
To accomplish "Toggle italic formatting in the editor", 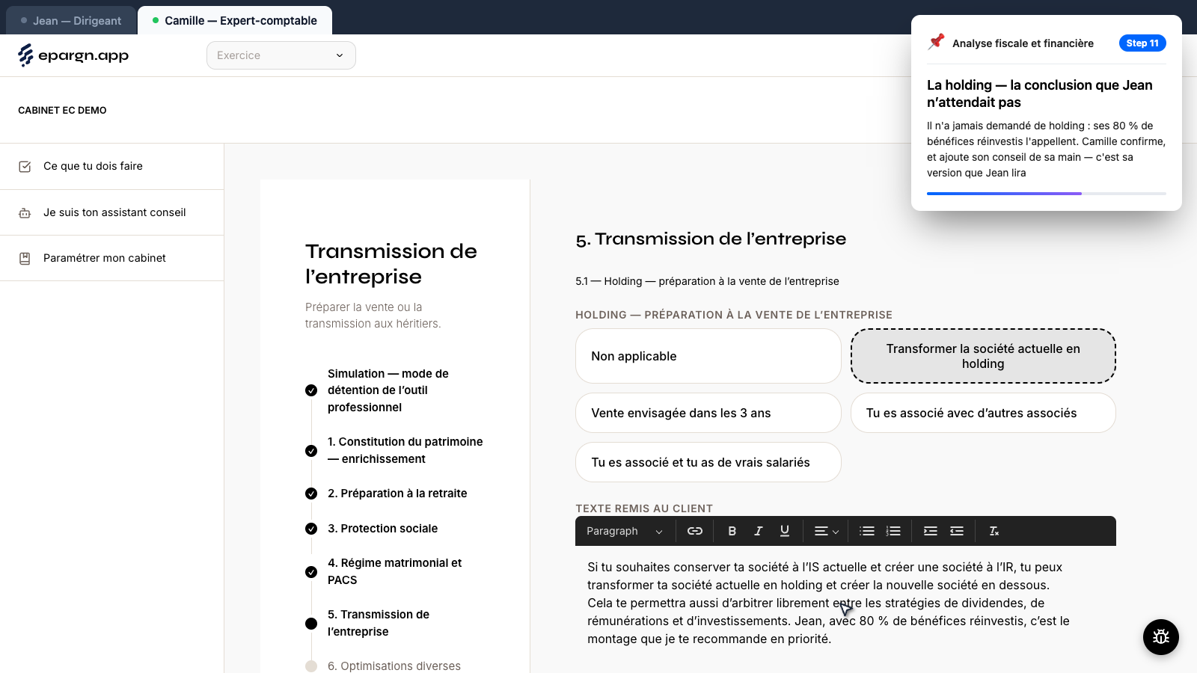I will pyautogui.click(x=759, y=531).
